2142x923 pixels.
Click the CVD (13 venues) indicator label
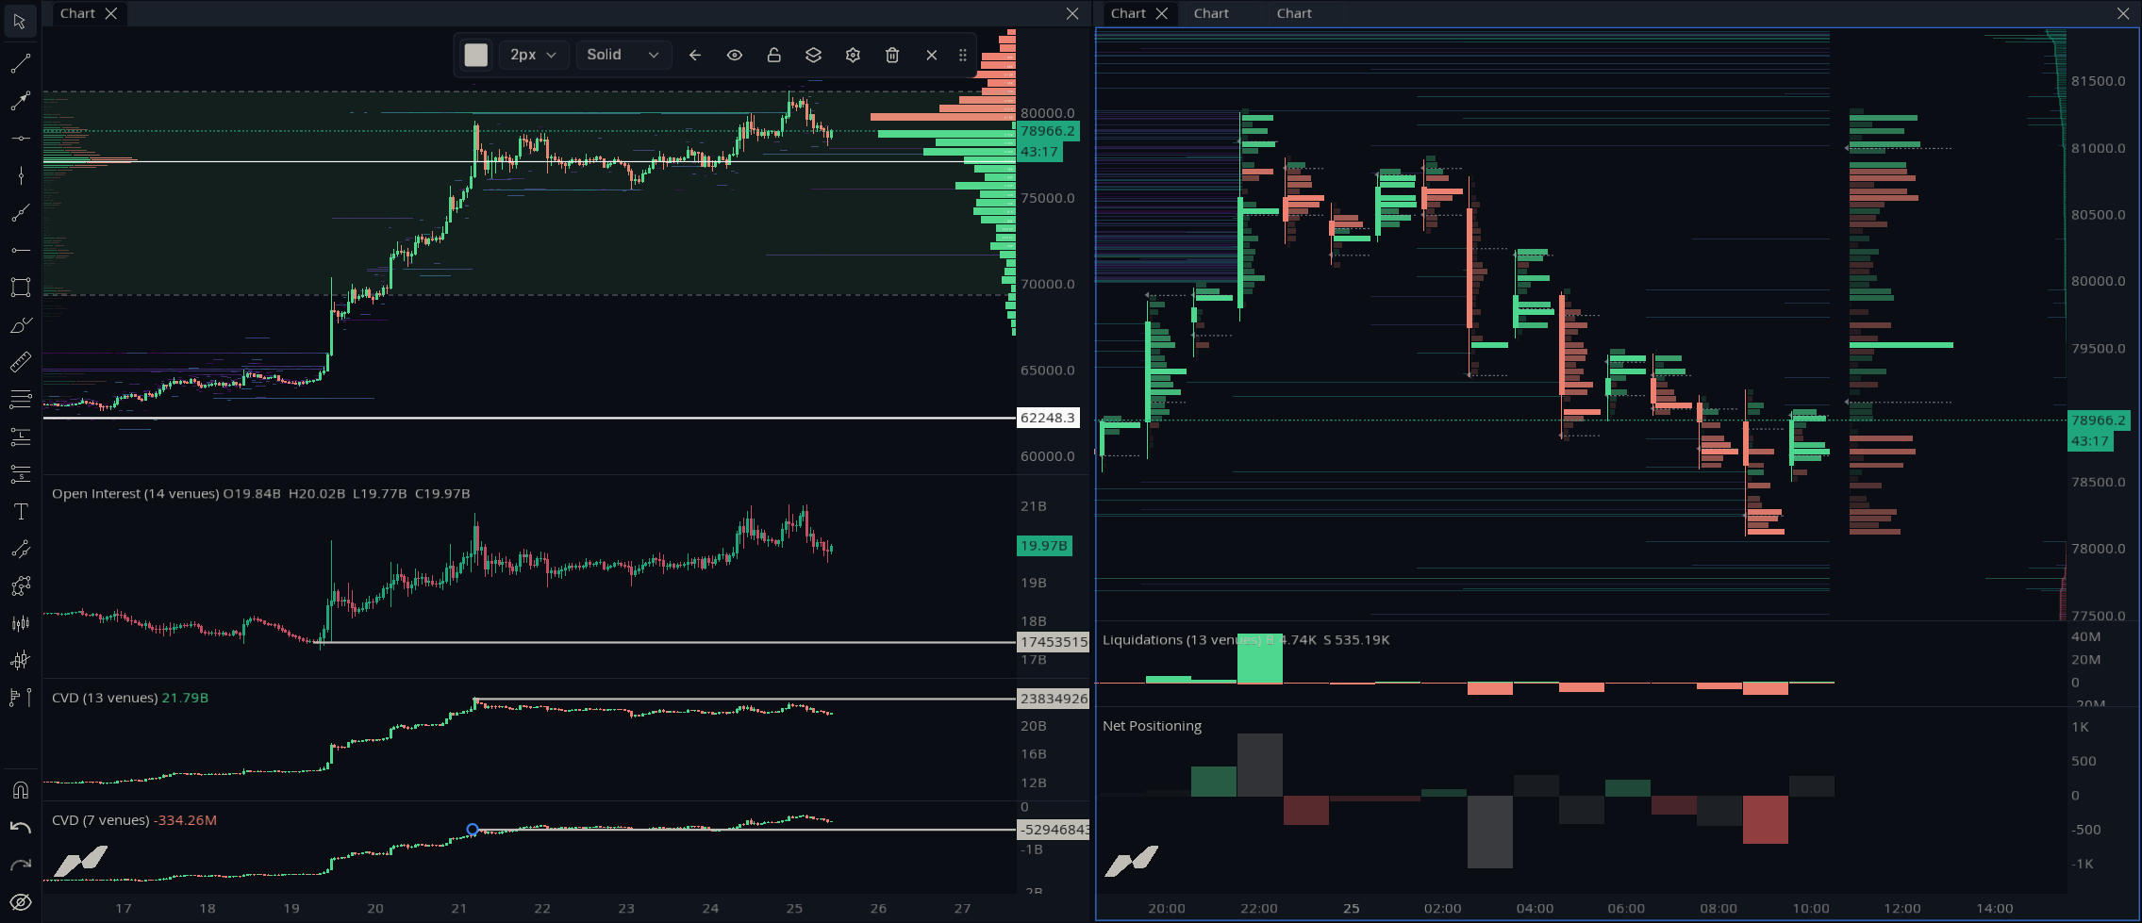tap(105, 698)
